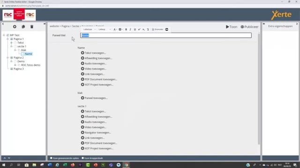Collapse Pagina 2 tree node
The image size is (300, 168).
point(7,57)
